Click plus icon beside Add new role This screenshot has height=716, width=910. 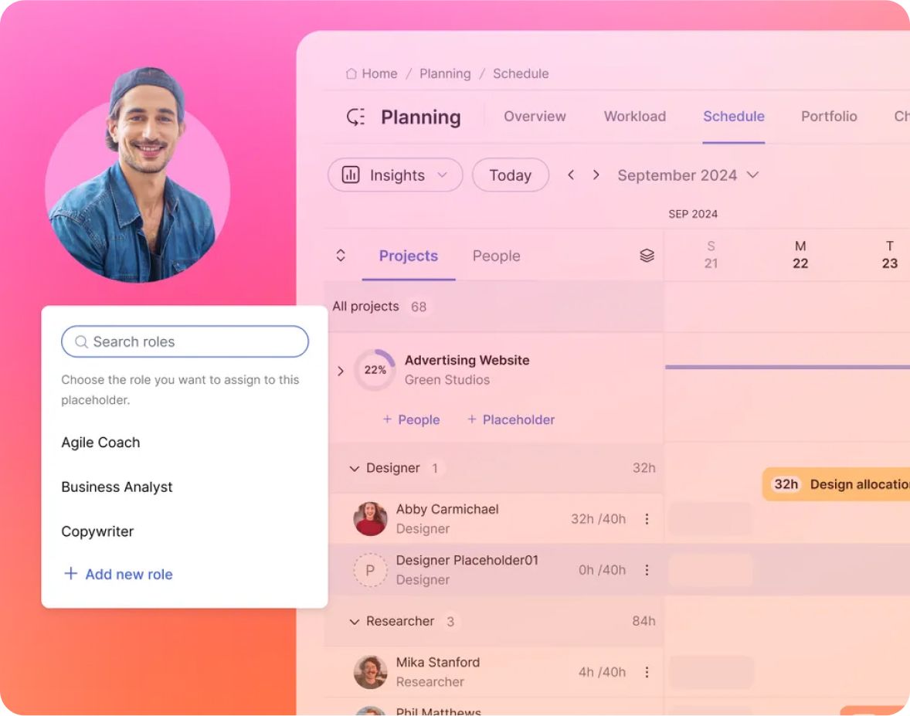click(70, 573)
